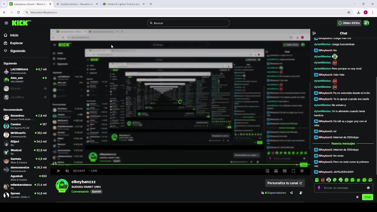This screenshot has width=377, height=212.
Task: Open the tab search dropdown arrow
Action: tap(4, 4)
